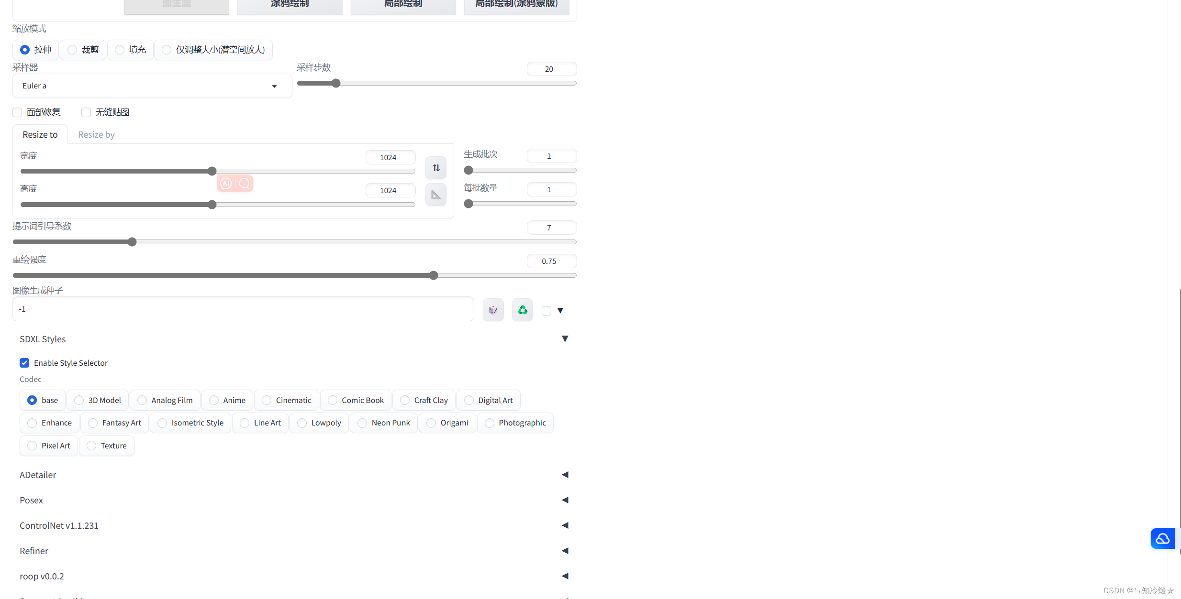This screenshot has height=599, width=1181.
Task: Select the Cinematic style radio option
Action: (x=267, y=400)
